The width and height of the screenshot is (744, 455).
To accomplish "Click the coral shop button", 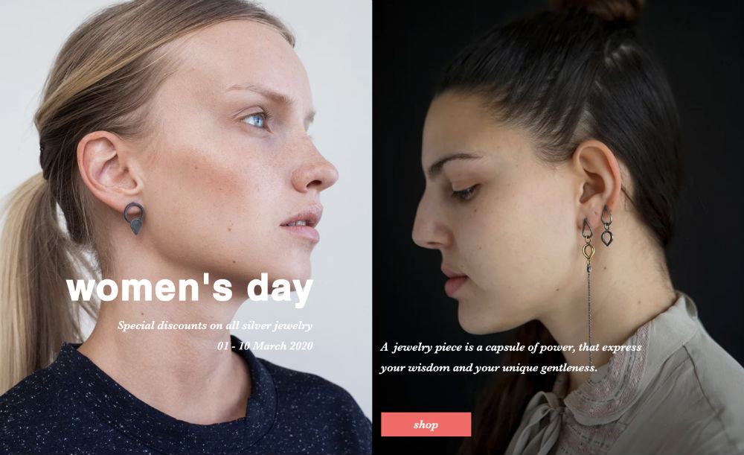I will pyautogui.click(x=426, y=424).
